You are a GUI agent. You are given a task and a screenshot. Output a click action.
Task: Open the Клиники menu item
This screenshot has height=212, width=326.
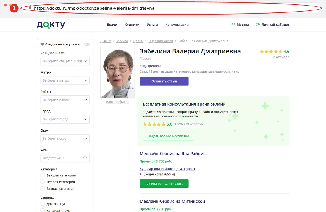[x=132, y=25]
